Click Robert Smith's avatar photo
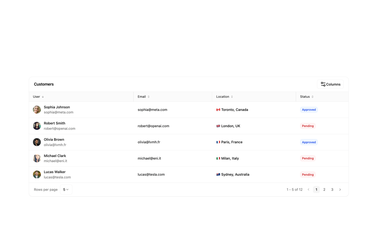 (37, 126)
